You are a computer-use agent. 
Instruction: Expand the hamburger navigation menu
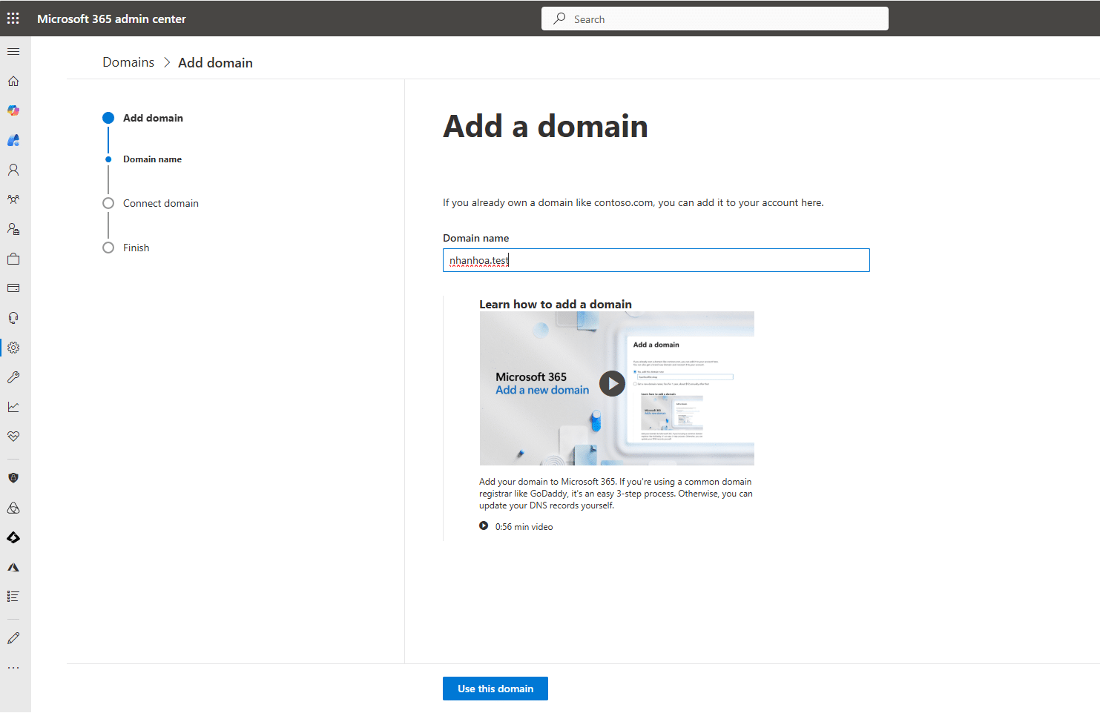(x=13, y=52)
